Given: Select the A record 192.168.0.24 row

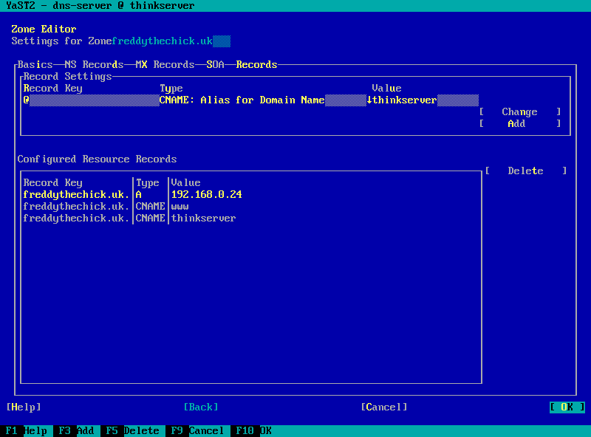Looking at the screenshot, I should 251,194.
